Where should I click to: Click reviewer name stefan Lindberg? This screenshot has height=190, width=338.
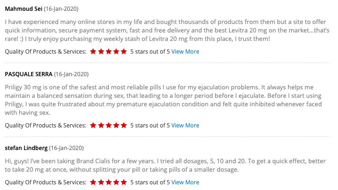pos(26,148)
